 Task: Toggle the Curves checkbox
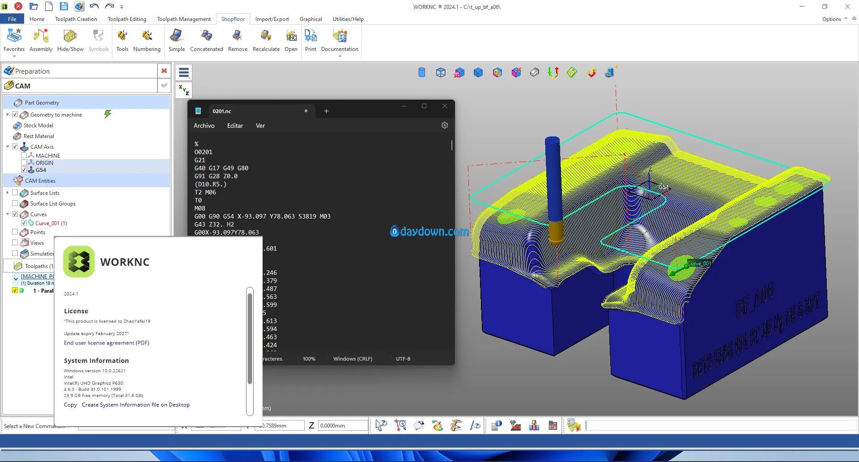pyautogui.click(x=15, y=214)
